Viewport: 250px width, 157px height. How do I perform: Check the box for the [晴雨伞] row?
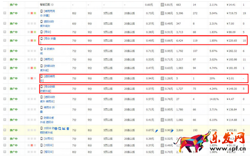pos(5,59)
